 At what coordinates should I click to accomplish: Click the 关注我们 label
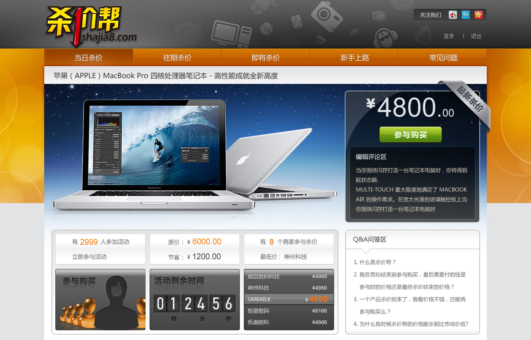tap(431, 15)
